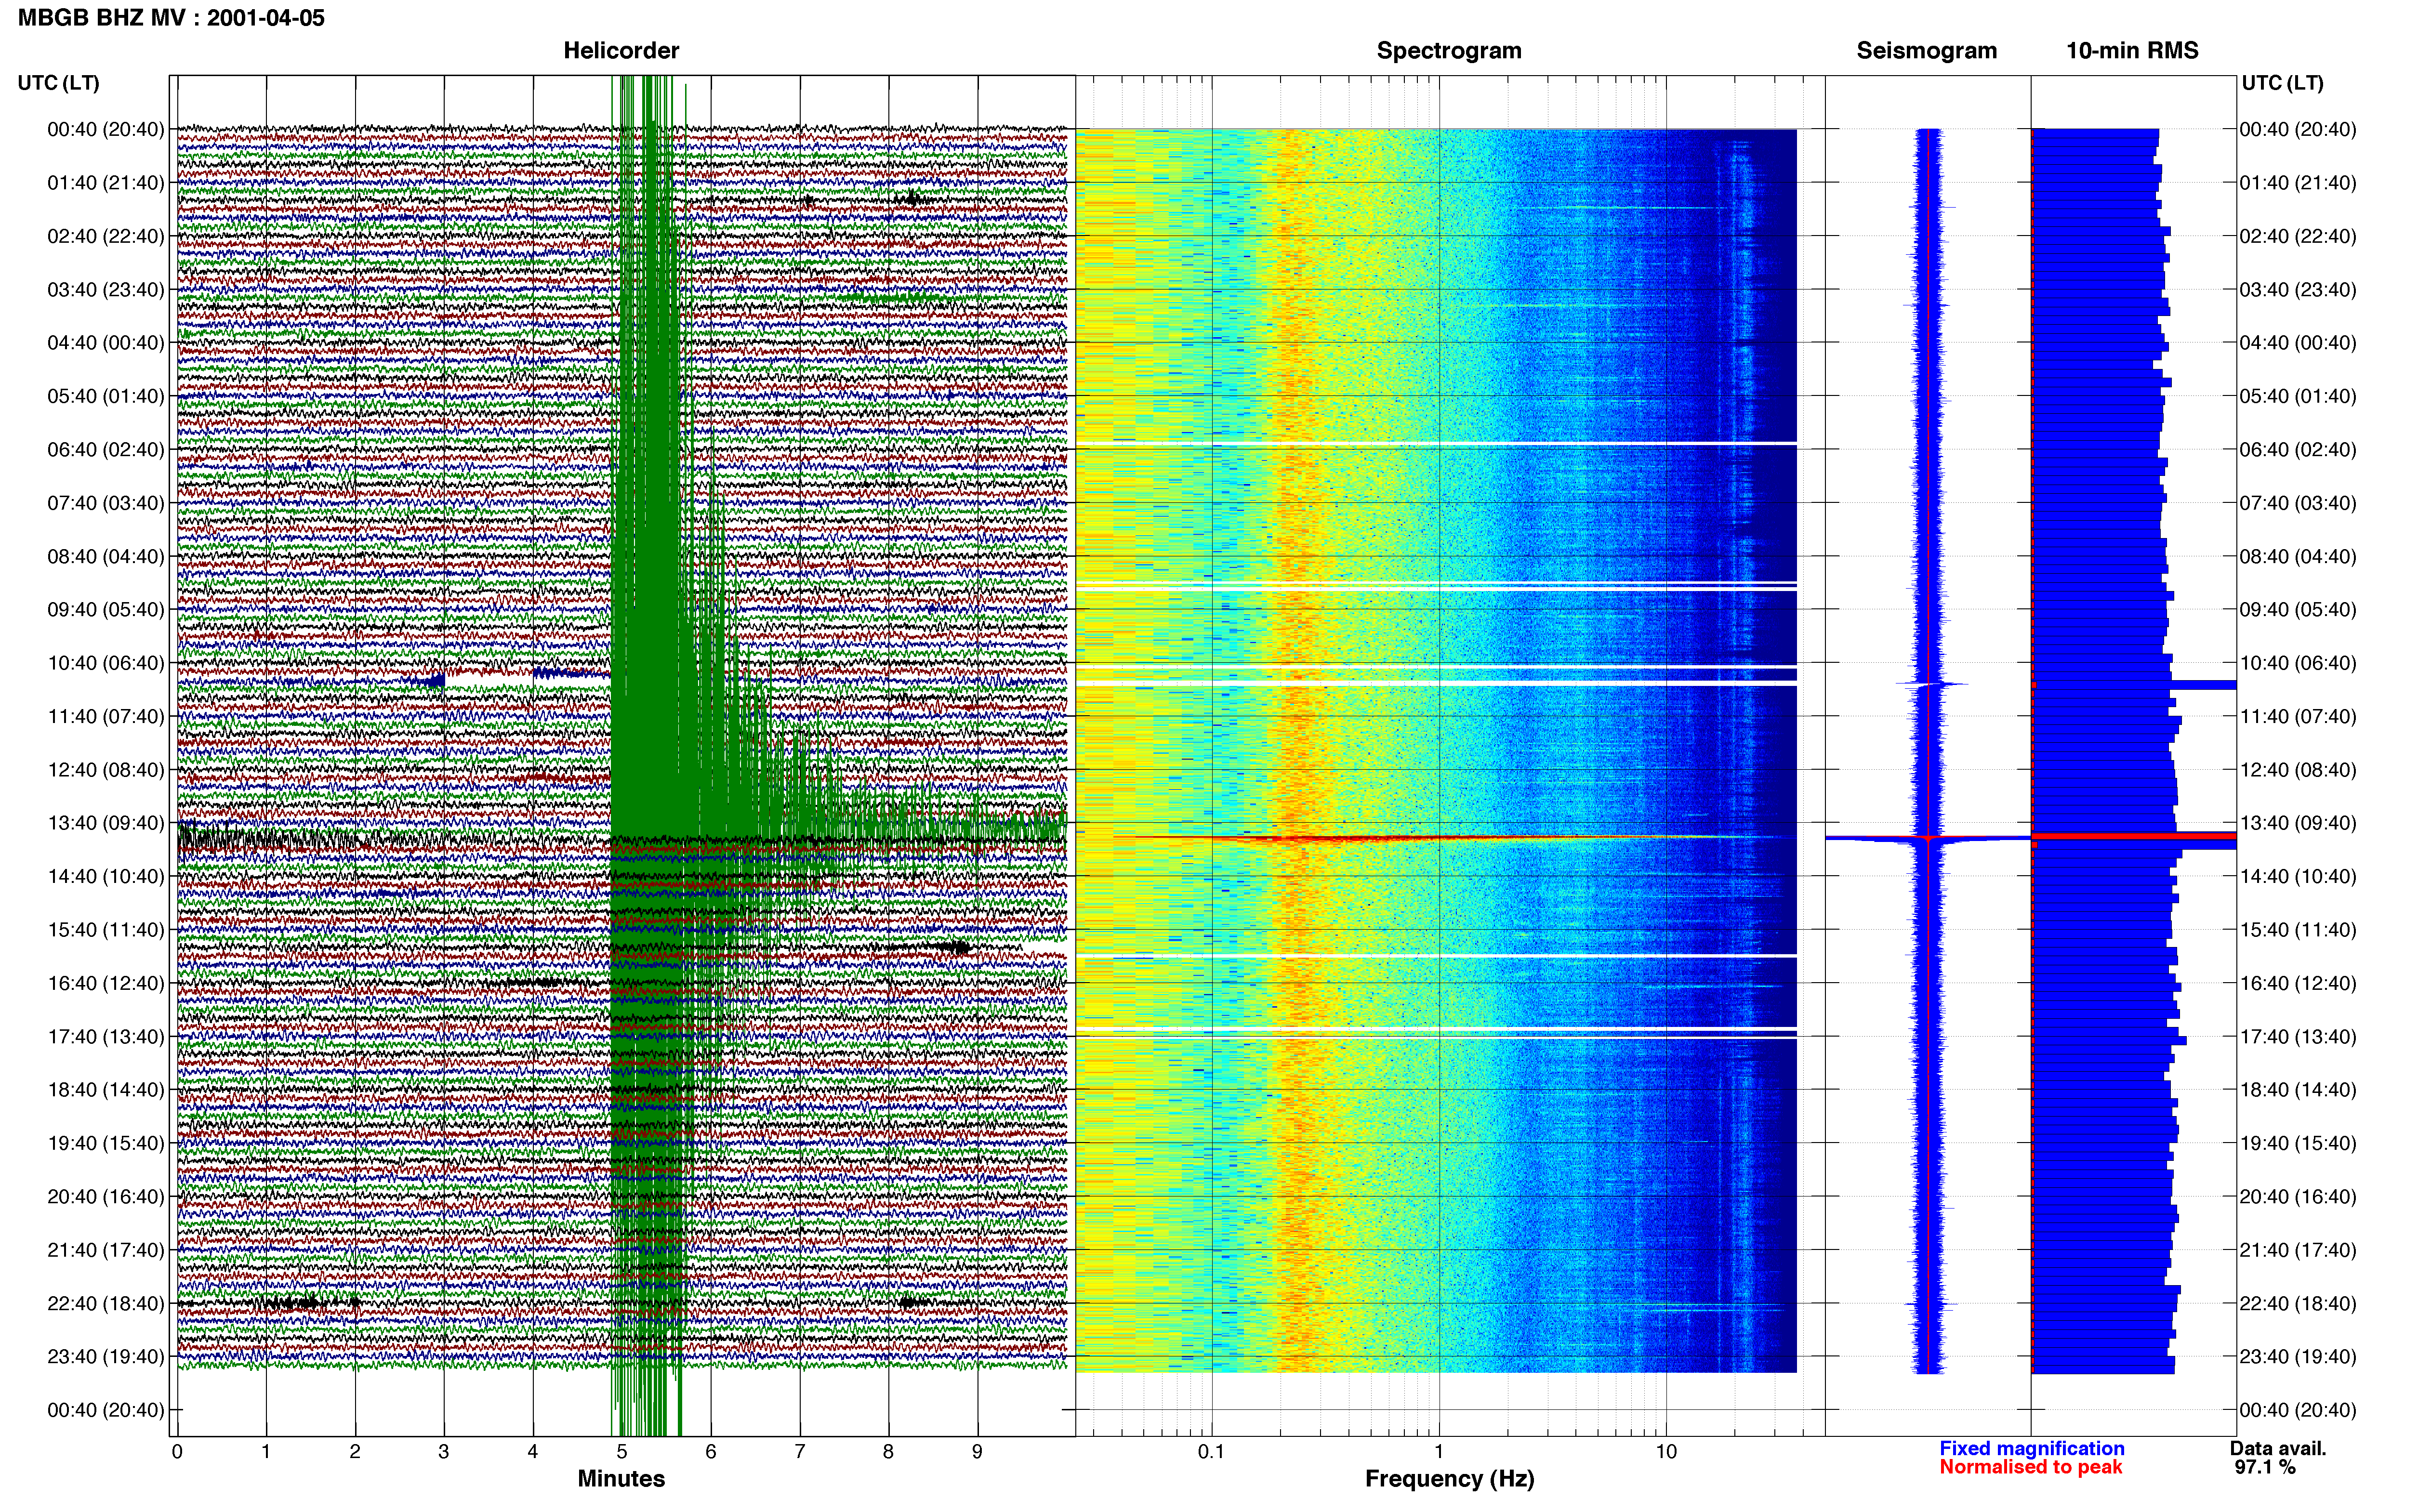This screenshot has height=1512, width=2418.
Task: Click left time label 03:40 (23:40)
Action: click(x=106, y=290)
